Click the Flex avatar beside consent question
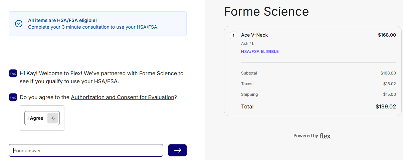This screenshot has height=160, width=403. pos(13,97)
